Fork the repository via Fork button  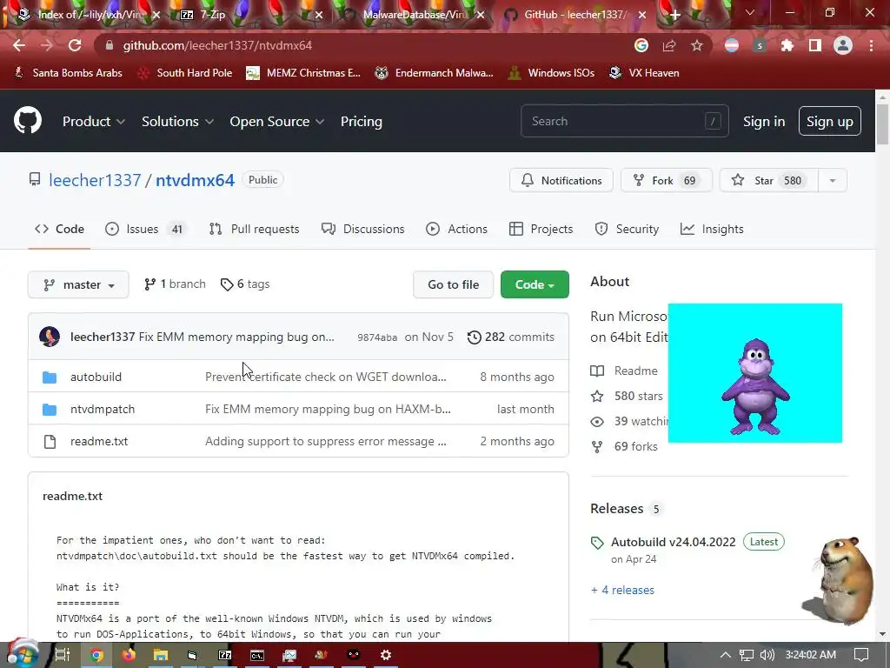click(667, 181)
